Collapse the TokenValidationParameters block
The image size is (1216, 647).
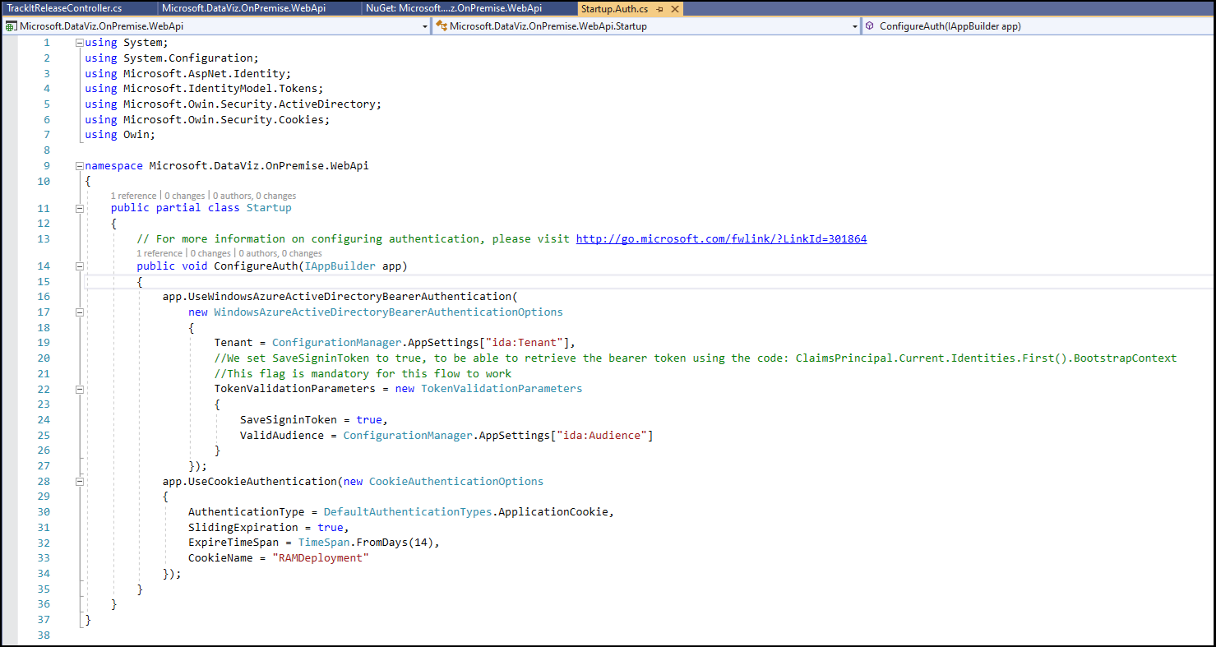(79, 388)
